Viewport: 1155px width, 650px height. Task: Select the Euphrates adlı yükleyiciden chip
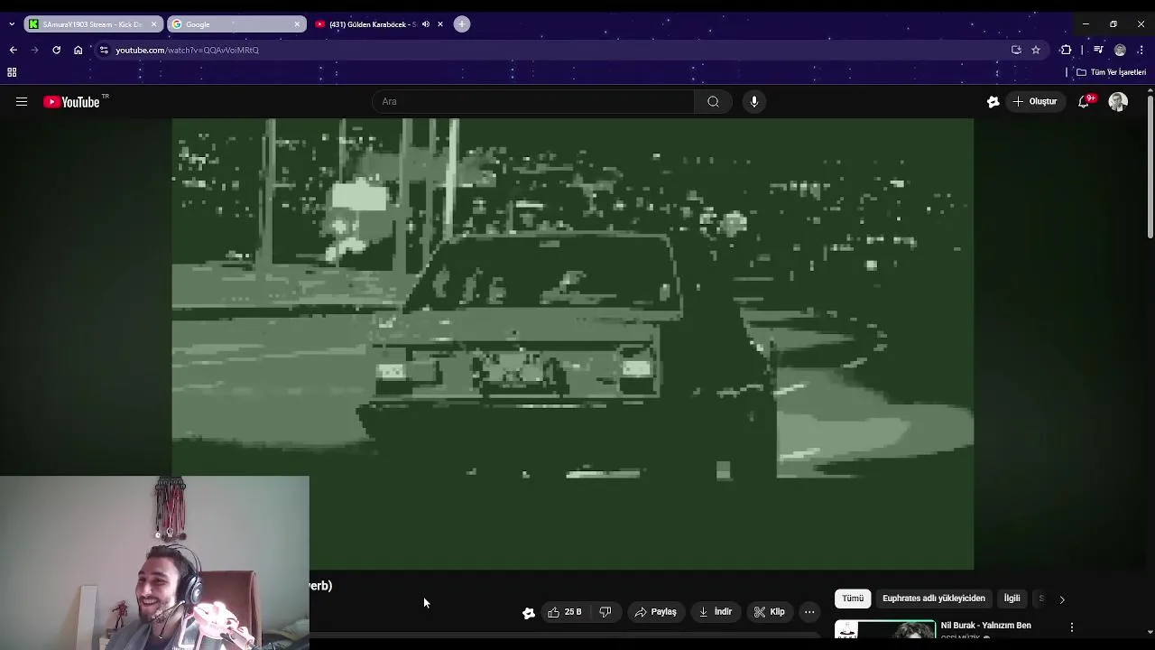(x=934, y=599)
